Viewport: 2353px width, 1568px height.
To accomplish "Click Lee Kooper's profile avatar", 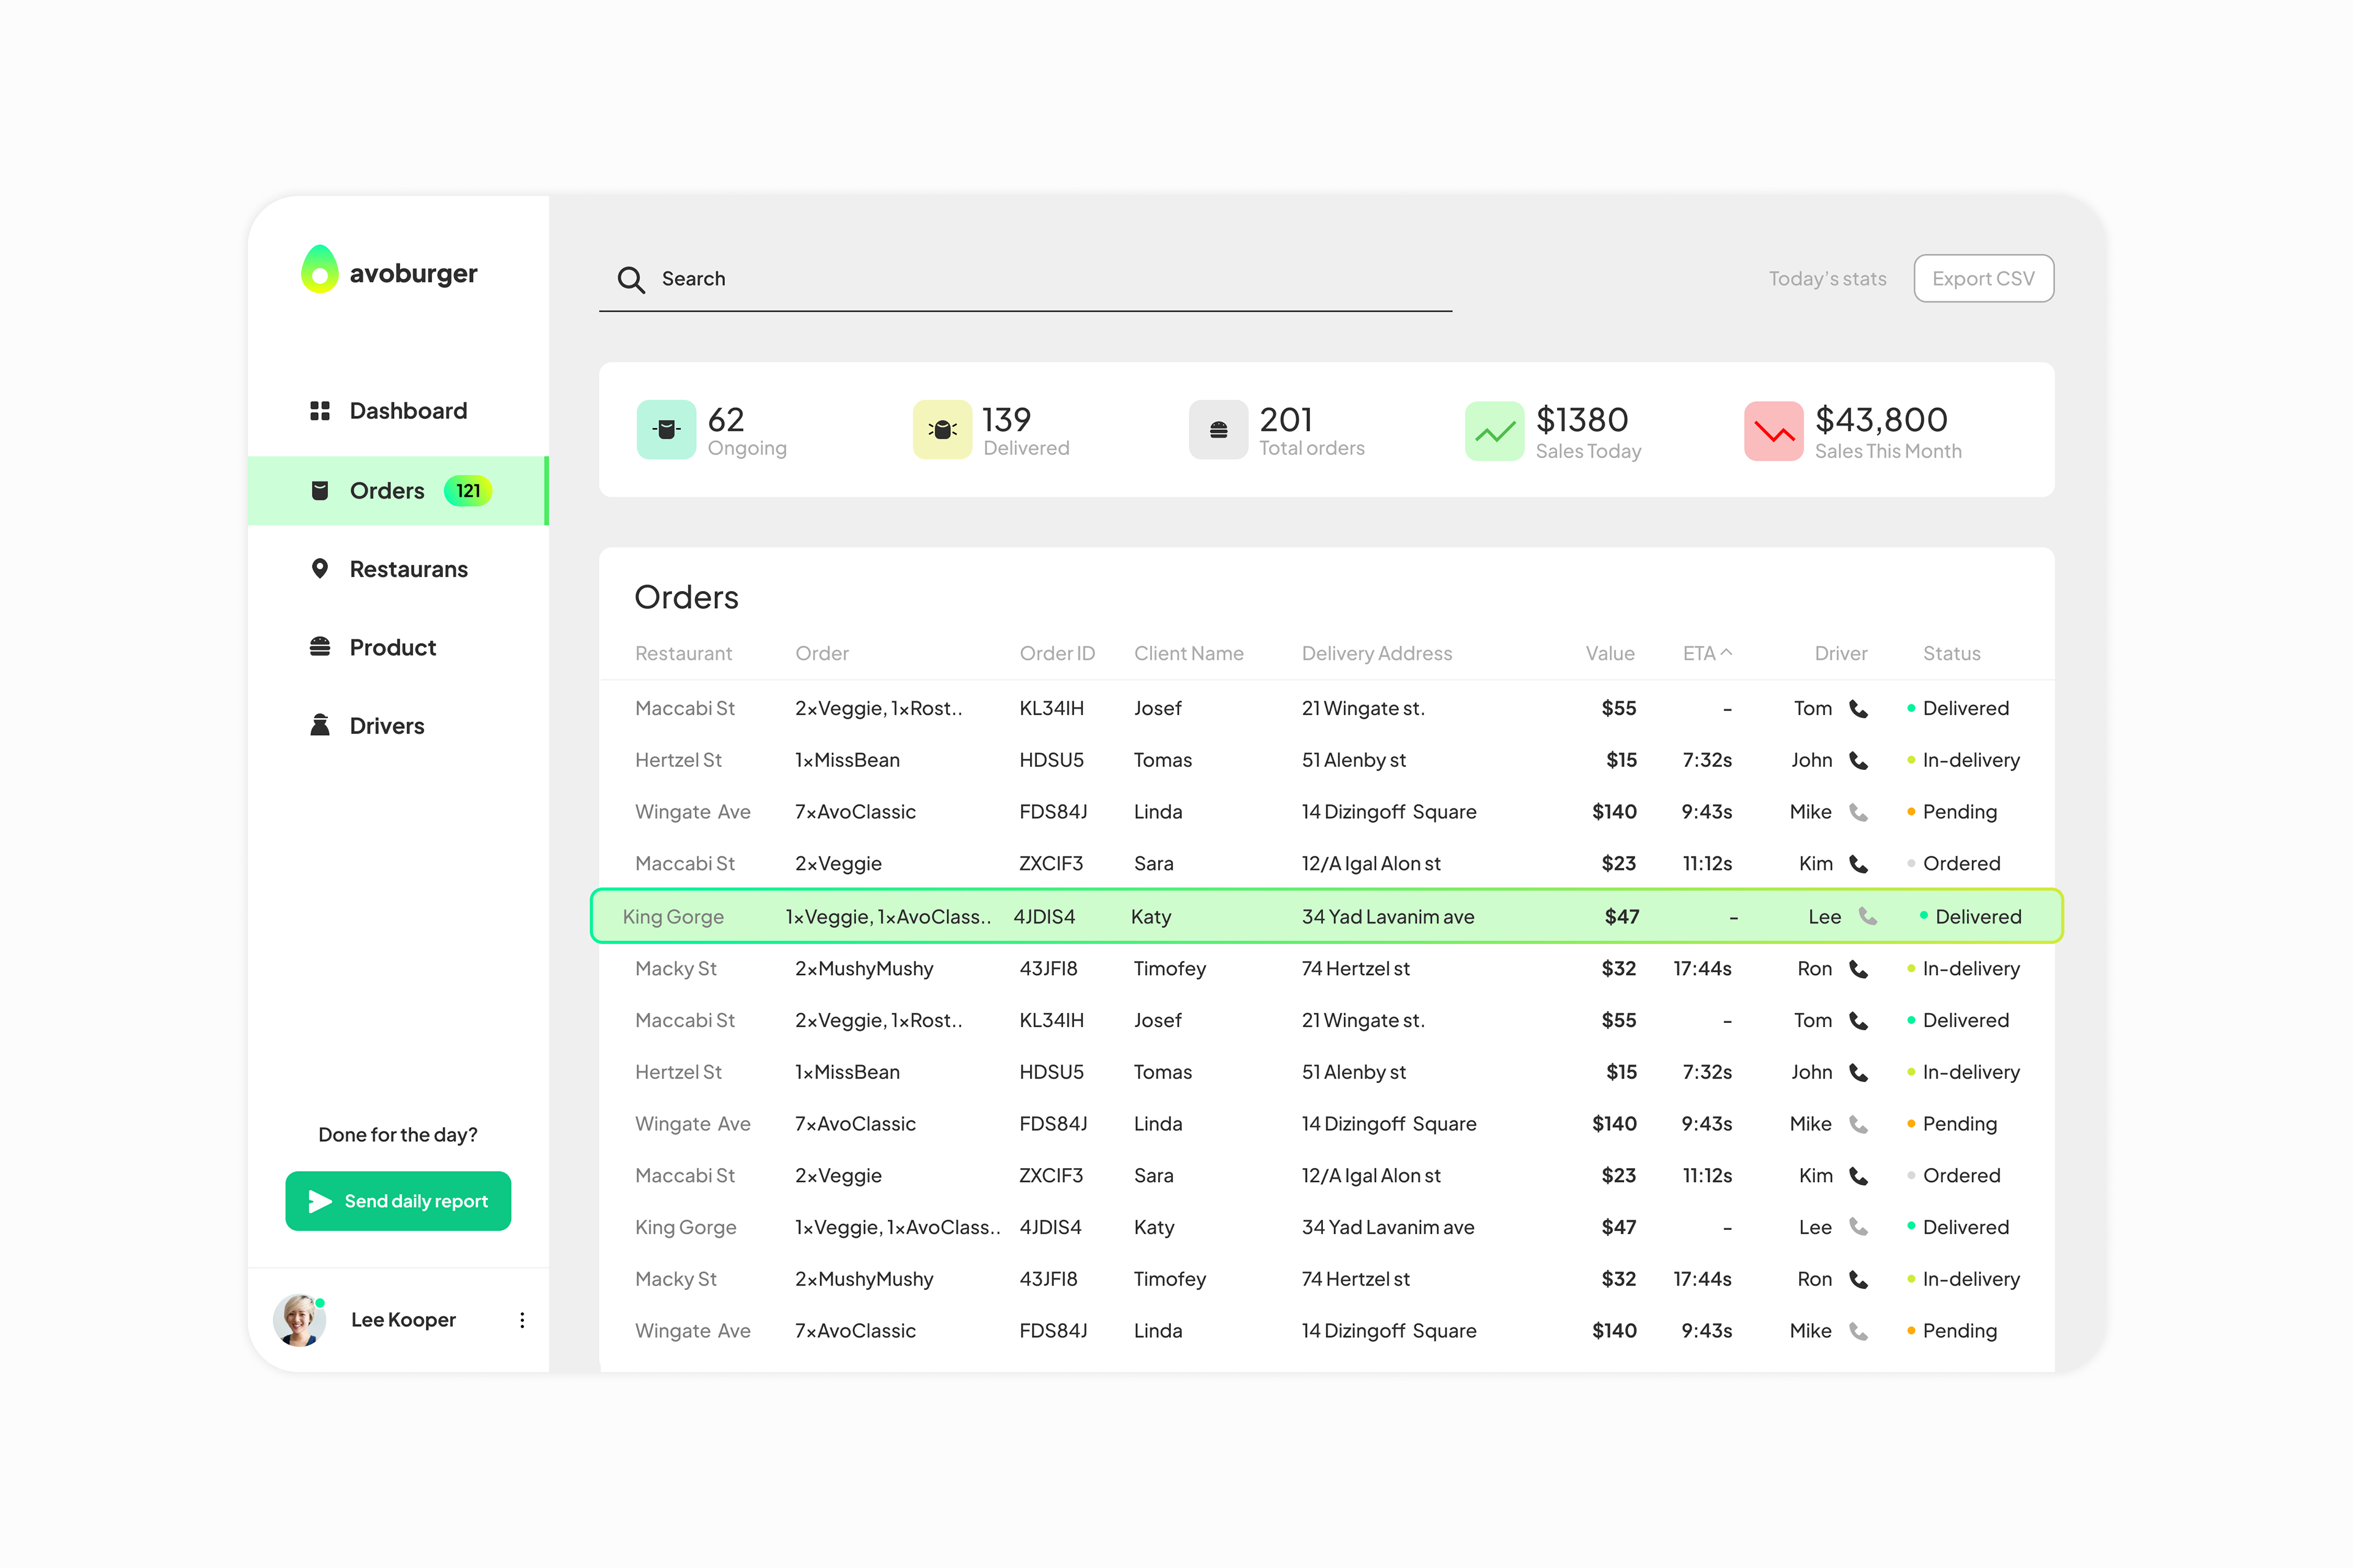I will 299,1320.
